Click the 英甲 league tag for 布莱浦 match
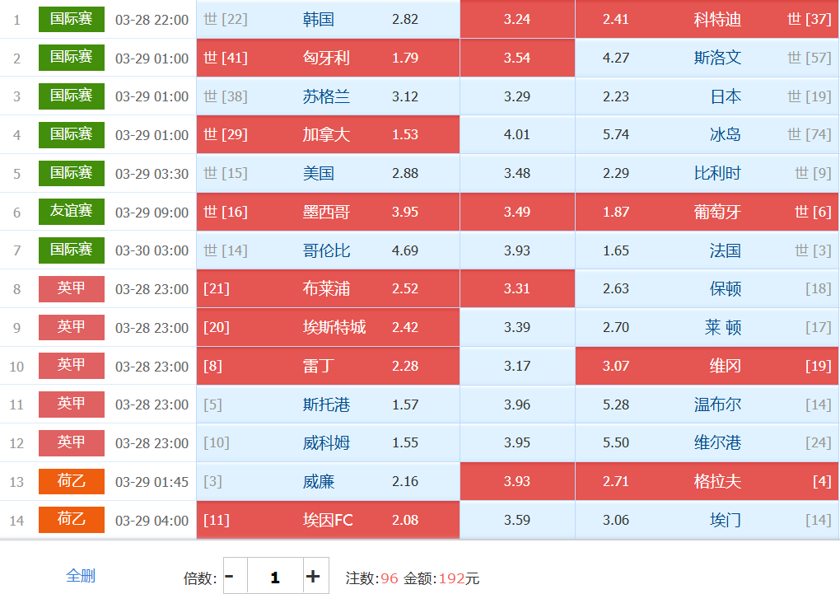Screen dimensions: 840x594 click(72, 288)
